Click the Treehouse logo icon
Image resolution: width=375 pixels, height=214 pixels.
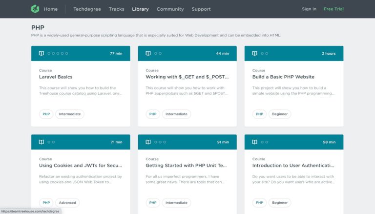pyautogui.click(x=35, y=9)
